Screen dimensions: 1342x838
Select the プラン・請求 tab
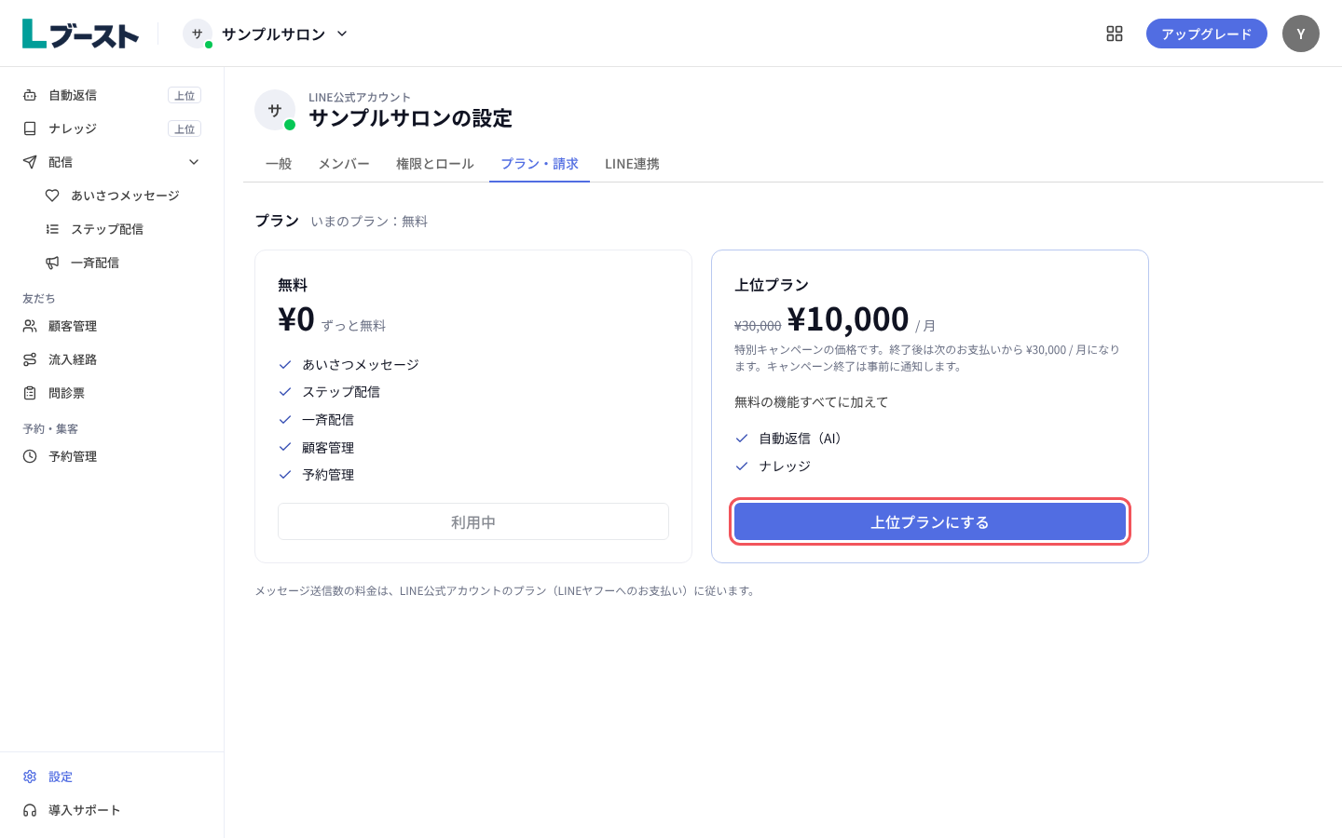click(540, 164)
